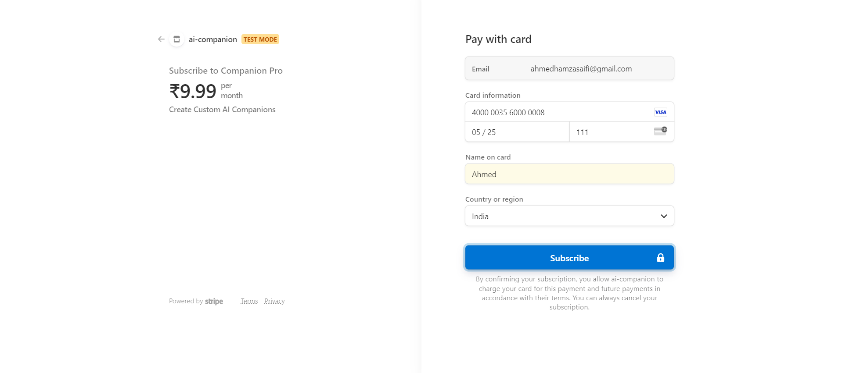
Task: Click the Name on card input field
Action: pyautogui.click(x=569, y=174)
